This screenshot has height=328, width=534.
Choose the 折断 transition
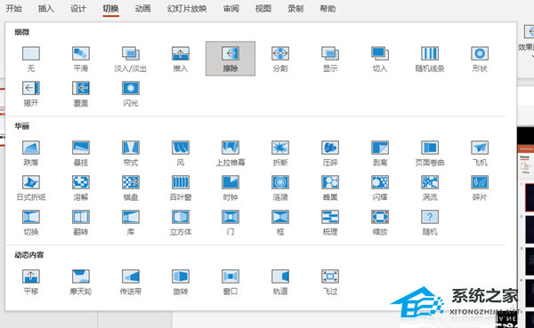click(x=280, y=153)
